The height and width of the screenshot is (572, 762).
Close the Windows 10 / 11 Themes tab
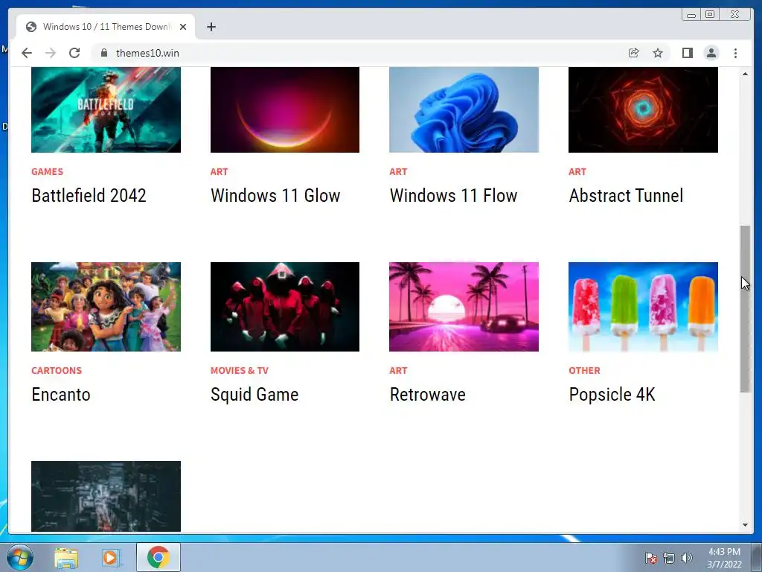[183, 27]
